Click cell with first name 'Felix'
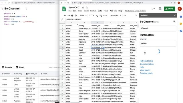Viewport: 183px width, 103px height. (x=123, y=47)
